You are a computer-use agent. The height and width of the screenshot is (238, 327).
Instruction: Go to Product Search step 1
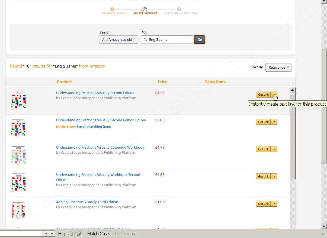[x=114, y=11]
